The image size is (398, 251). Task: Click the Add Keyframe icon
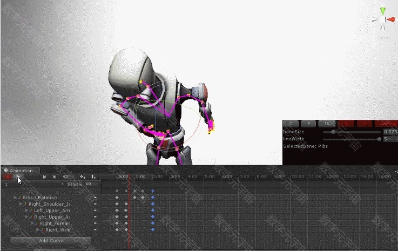point(83,177)
